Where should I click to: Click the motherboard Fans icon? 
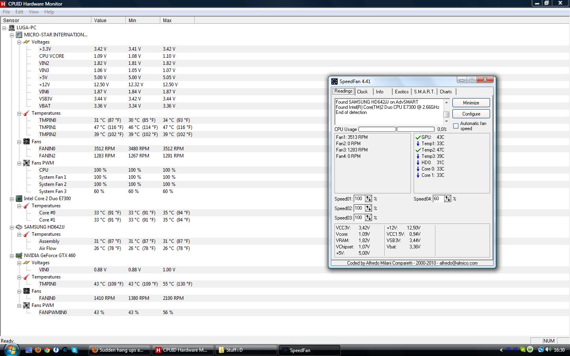click(27, 142)
